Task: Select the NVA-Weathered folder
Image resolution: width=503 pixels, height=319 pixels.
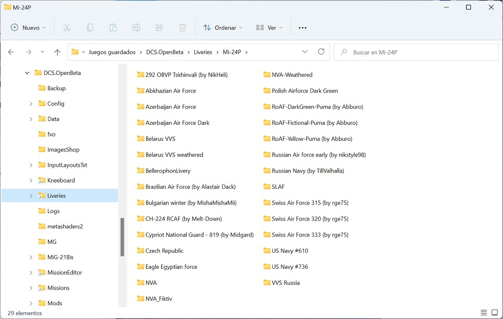Action: pos(288,75)
